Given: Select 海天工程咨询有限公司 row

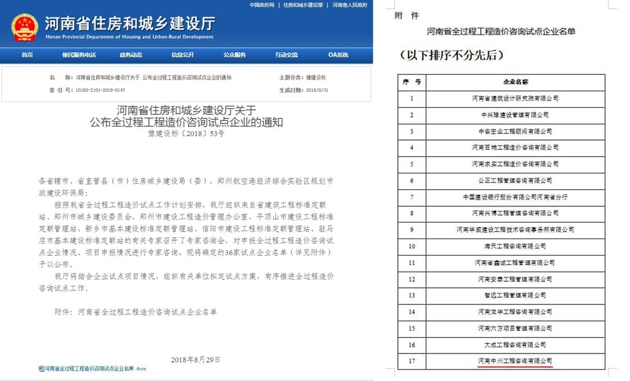Looking at the screenshot, I should [x=501, y=246].
